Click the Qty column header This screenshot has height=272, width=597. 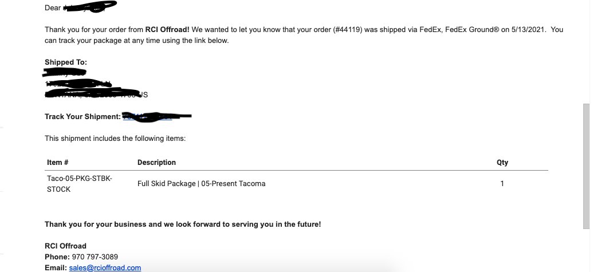click(502, 163)
